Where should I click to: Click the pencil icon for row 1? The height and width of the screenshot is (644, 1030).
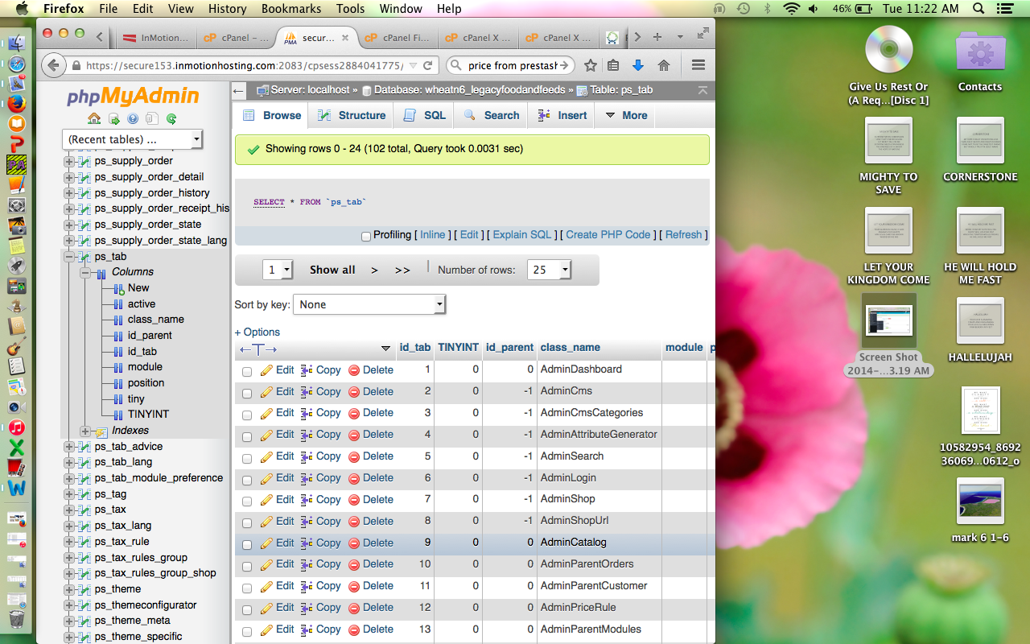pos(266,370)
